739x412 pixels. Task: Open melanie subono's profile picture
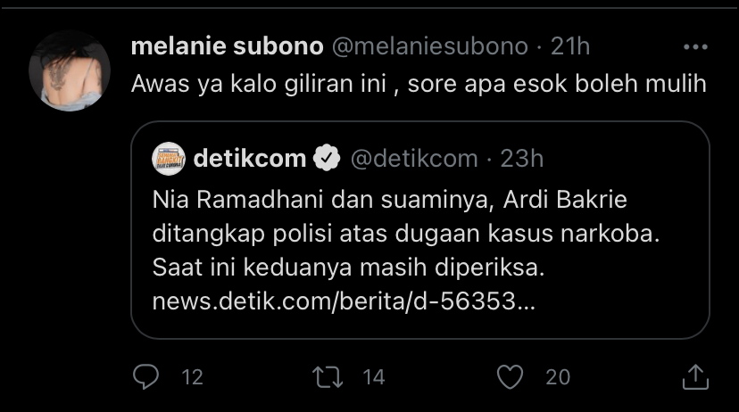(70, 70)
